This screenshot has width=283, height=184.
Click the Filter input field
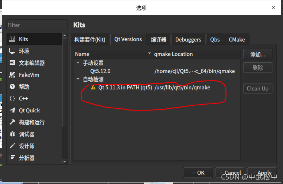[37, 25]
